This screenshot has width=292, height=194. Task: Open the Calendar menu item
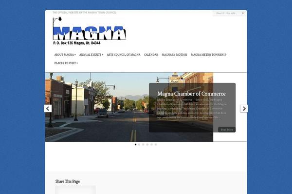pos(151,55)
